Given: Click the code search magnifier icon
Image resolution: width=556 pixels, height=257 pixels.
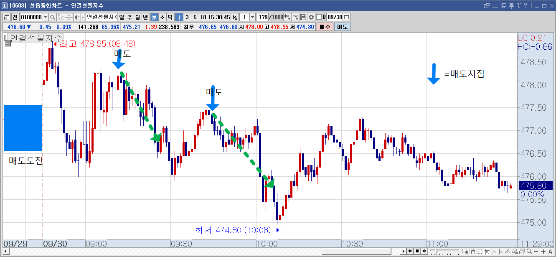Looking at the screenshot, I should click(52, 17).
